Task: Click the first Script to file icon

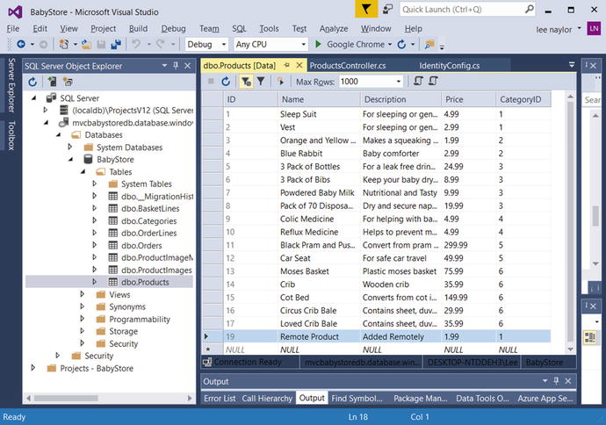Action: [418, 81]
